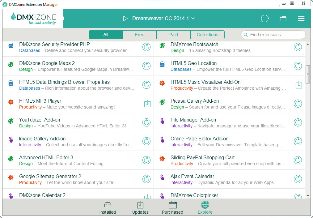The width and height of the screenshot is (313, 218).
Task: Click the hand pointer icon of Image Gallery Add-on
Action: pyautogui.click(x=11, y=140)
